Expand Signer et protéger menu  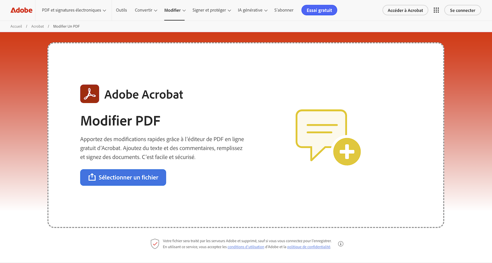(212, 10)
